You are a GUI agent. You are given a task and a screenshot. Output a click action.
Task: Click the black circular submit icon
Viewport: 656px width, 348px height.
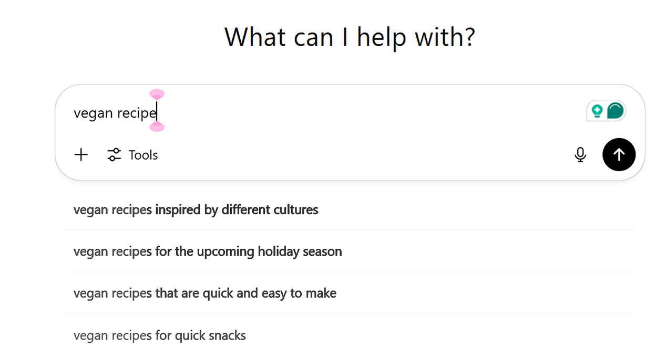pos(619,154)
